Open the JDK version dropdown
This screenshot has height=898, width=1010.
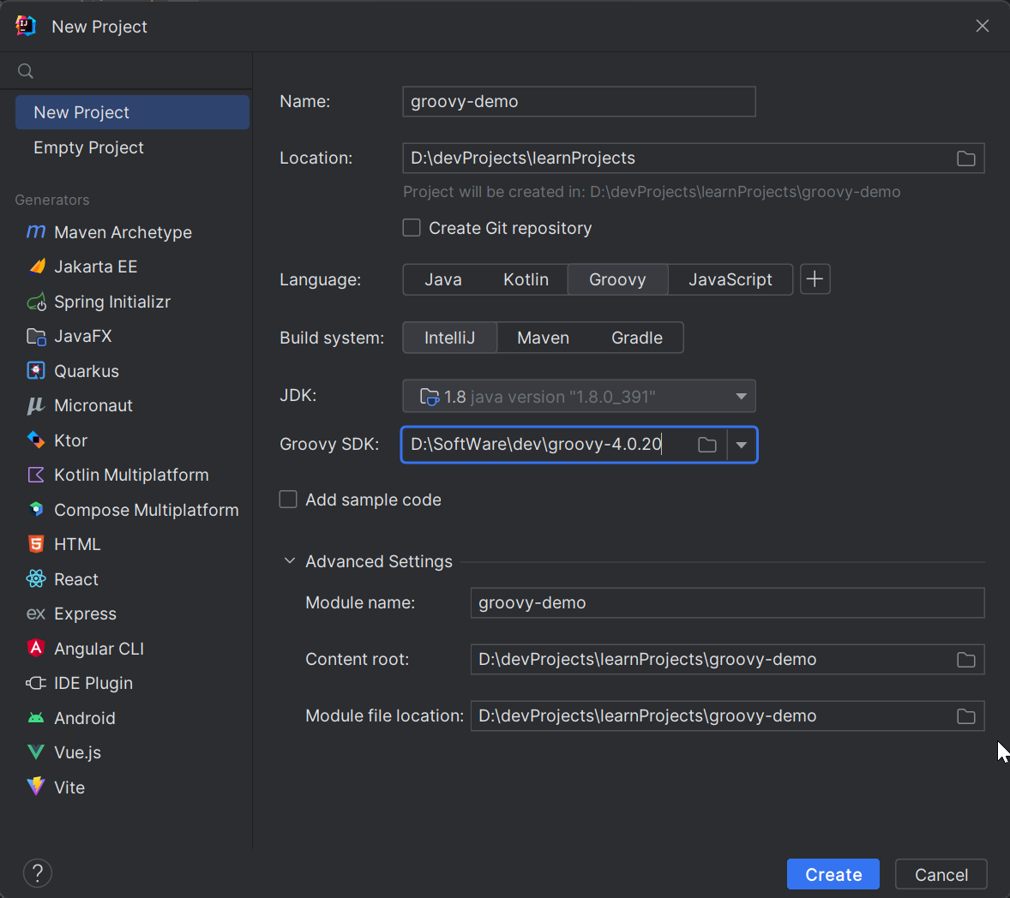[x=579, y=396]
